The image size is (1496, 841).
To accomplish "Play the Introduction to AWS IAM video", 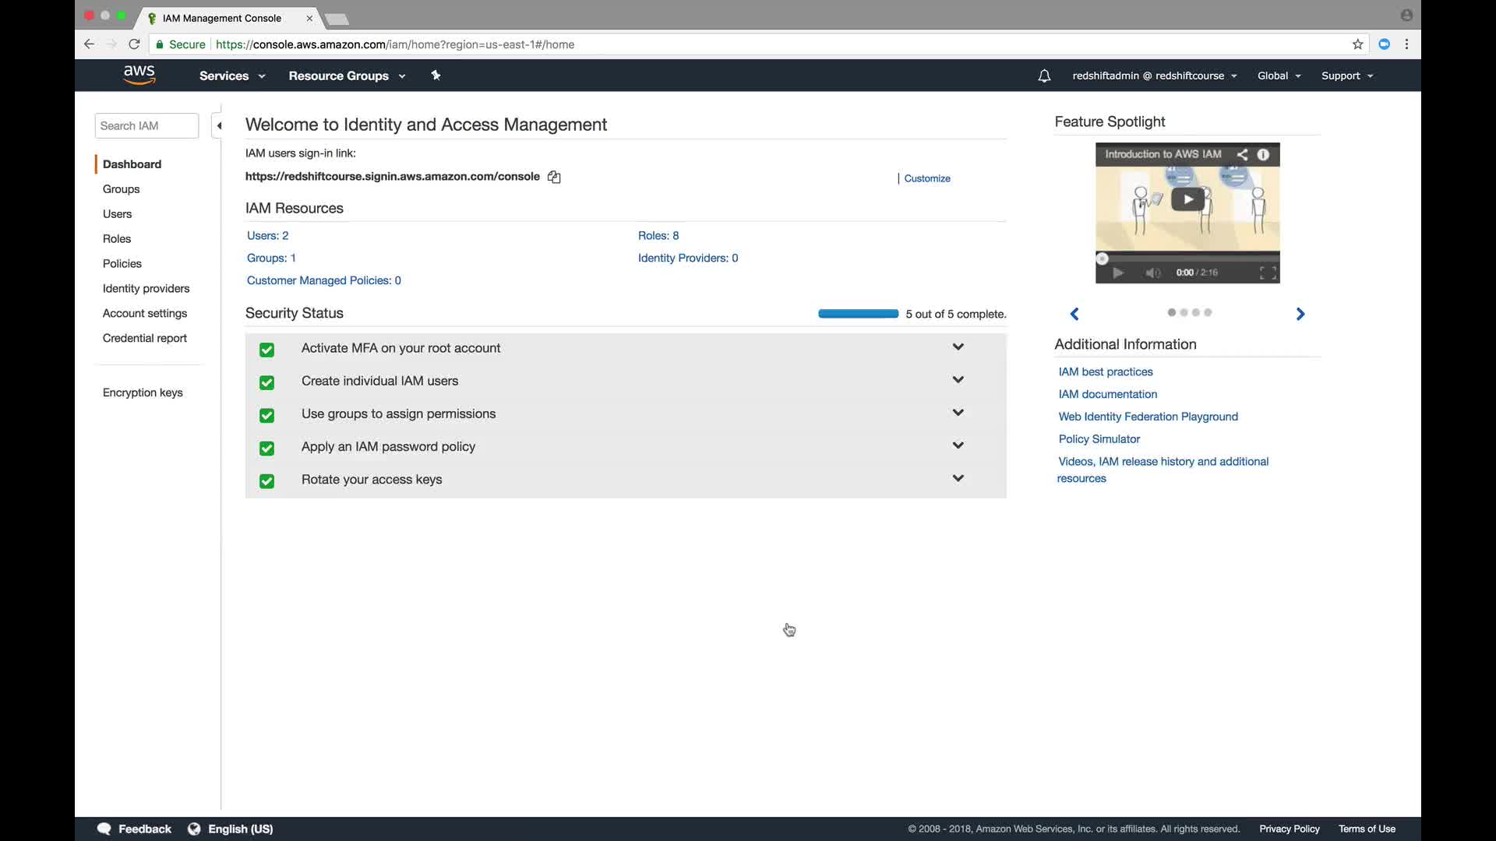I will coord(1187,199).
